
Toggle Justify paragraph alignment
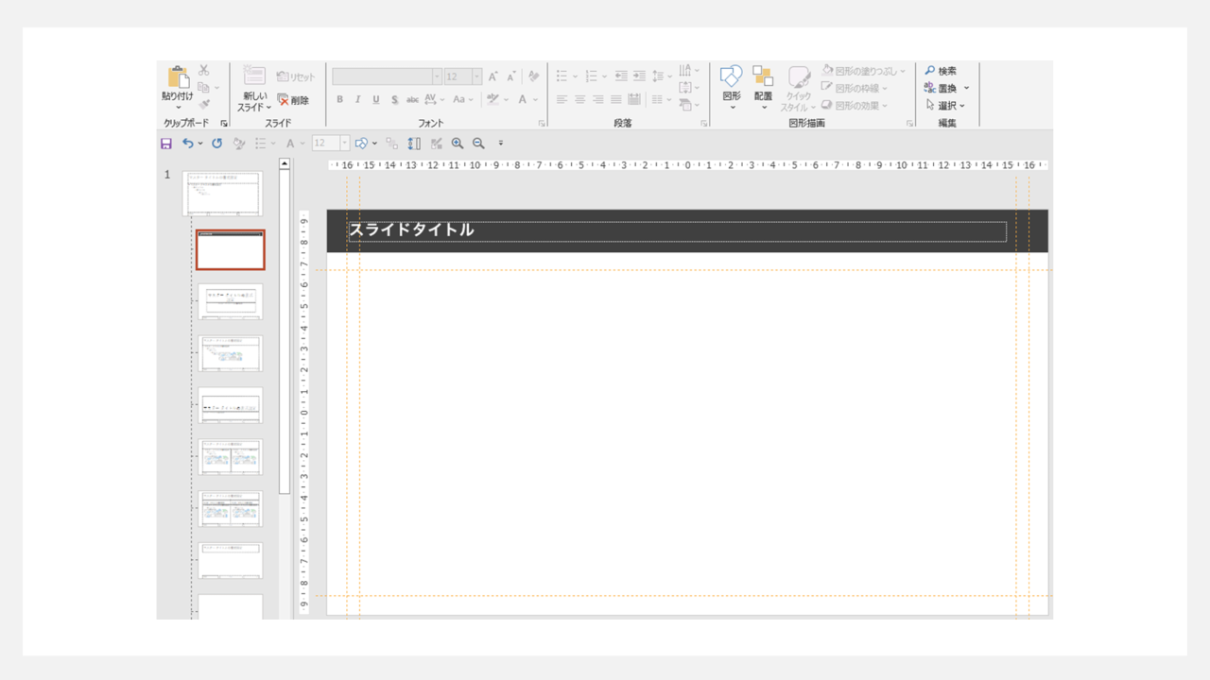pyautogui.click(x=615, y=99)
